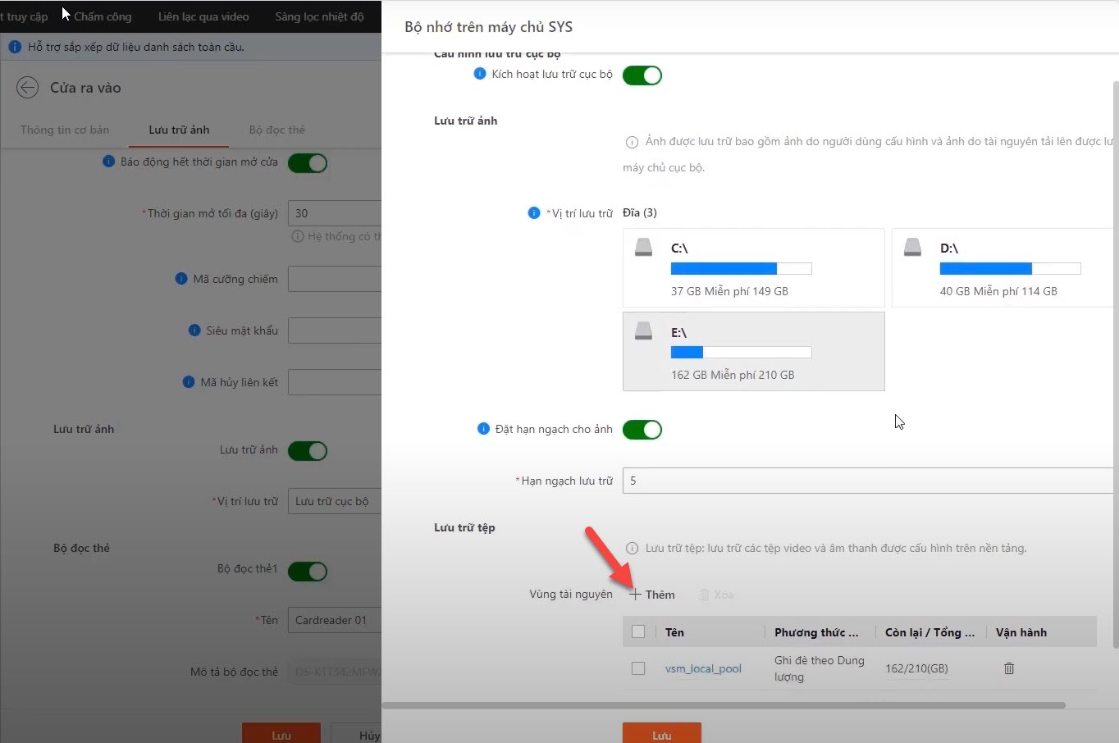Open the Thông tin cơ bản tab
Image resolution: width=1119 pixels, height=743 pixels.
click(x=65, y=130)
